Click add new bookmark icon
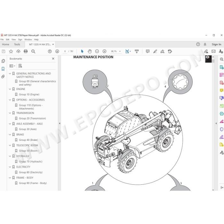Viewport: 224px width, 224px height. [20, 66]
